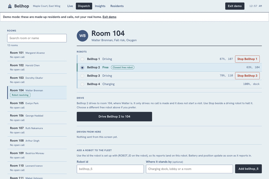Click the Robot id input field
The width and height of the screenshot is (269, 179).
pos(110,169)
